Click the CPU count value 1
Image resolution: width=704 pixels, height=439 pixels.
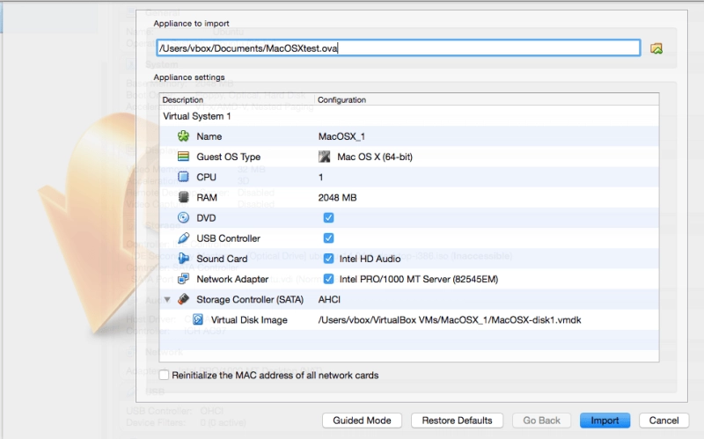point(320,178)
